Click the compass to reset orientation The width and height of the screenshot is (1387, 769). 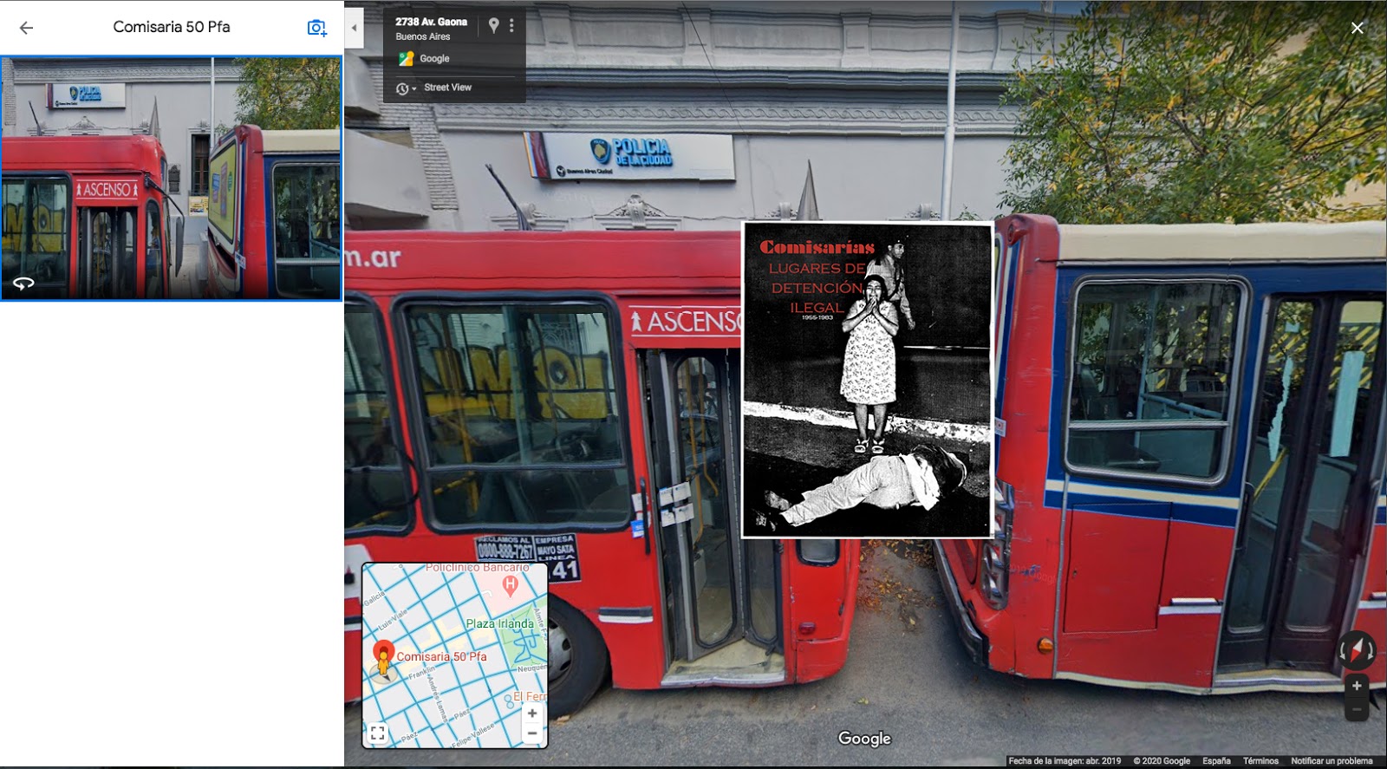pos(1357,648)
